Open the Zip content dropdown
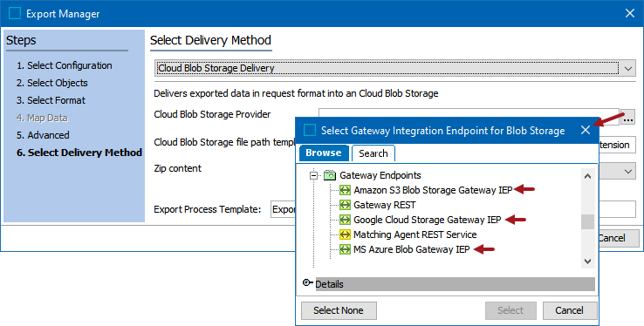This screenshot has height=326, width=644. 628,172
